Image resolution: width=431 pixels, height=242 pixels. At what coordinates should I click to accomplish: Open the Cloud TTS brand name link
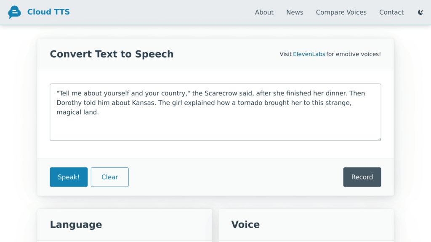click(48, 12)
